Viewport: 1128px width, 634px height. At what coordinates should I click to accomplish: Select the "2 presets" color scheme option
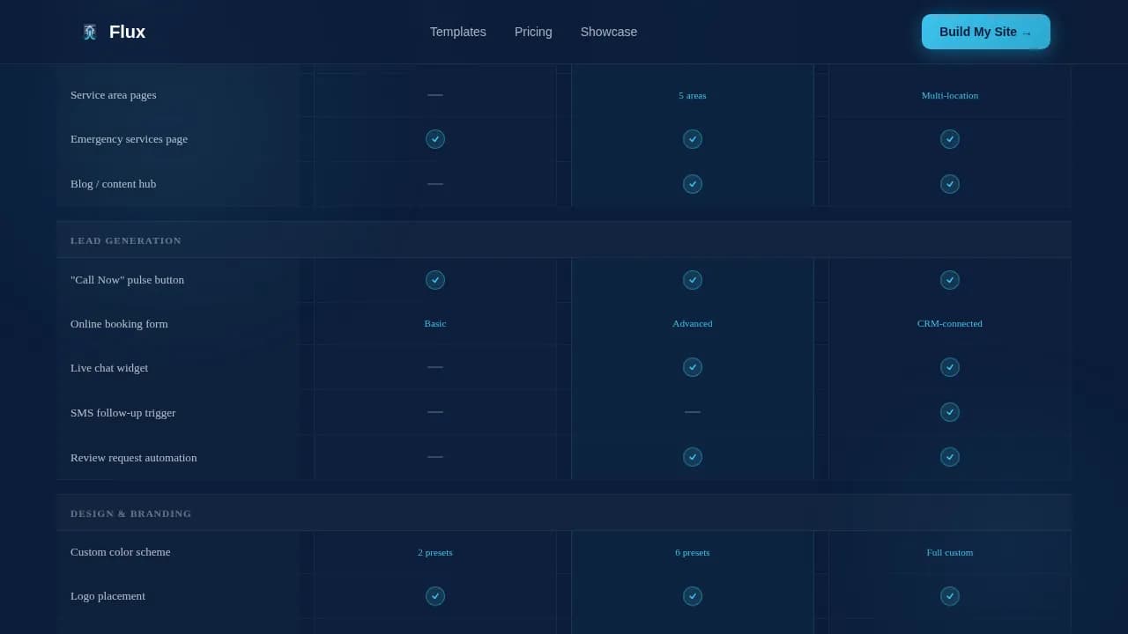click(x=435, y=552)
